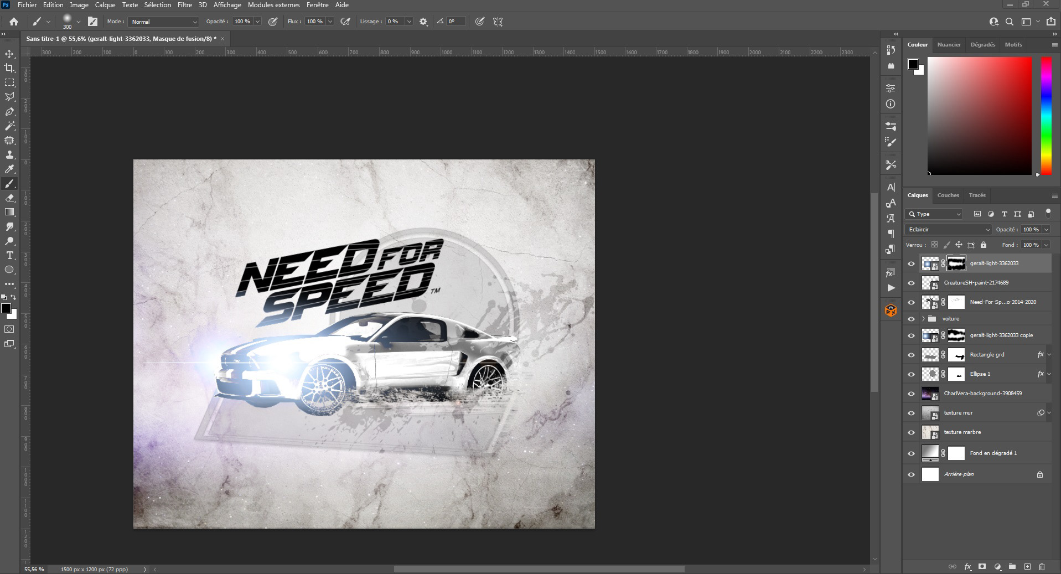The image size is (1061, 574).
Task: Hide the texture marbre layer
Action: click(911, 432)
